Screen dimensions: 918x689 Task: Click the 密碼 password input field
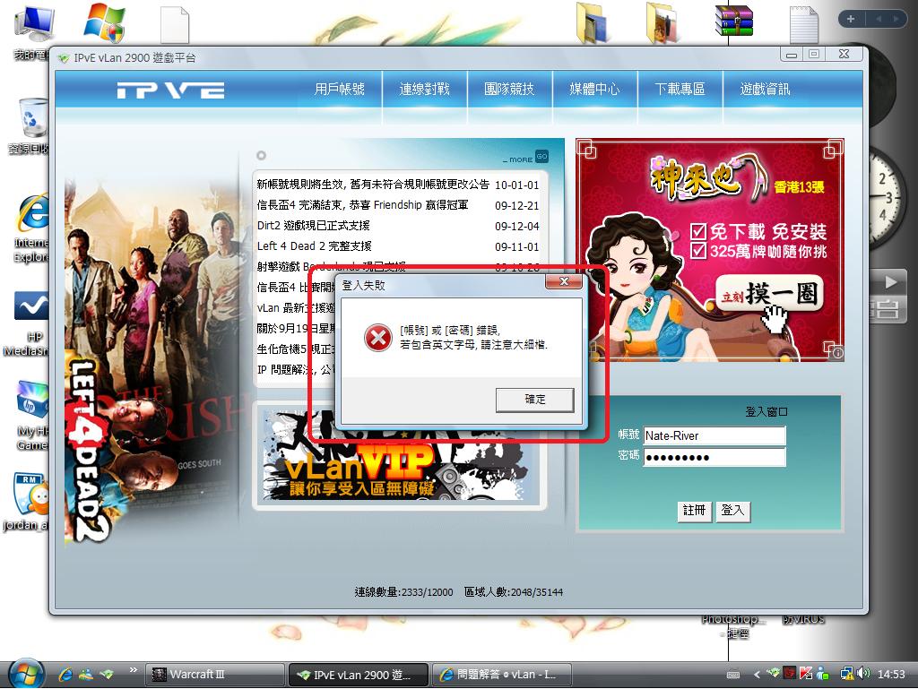pyautogui.click(x=714, y=457)
